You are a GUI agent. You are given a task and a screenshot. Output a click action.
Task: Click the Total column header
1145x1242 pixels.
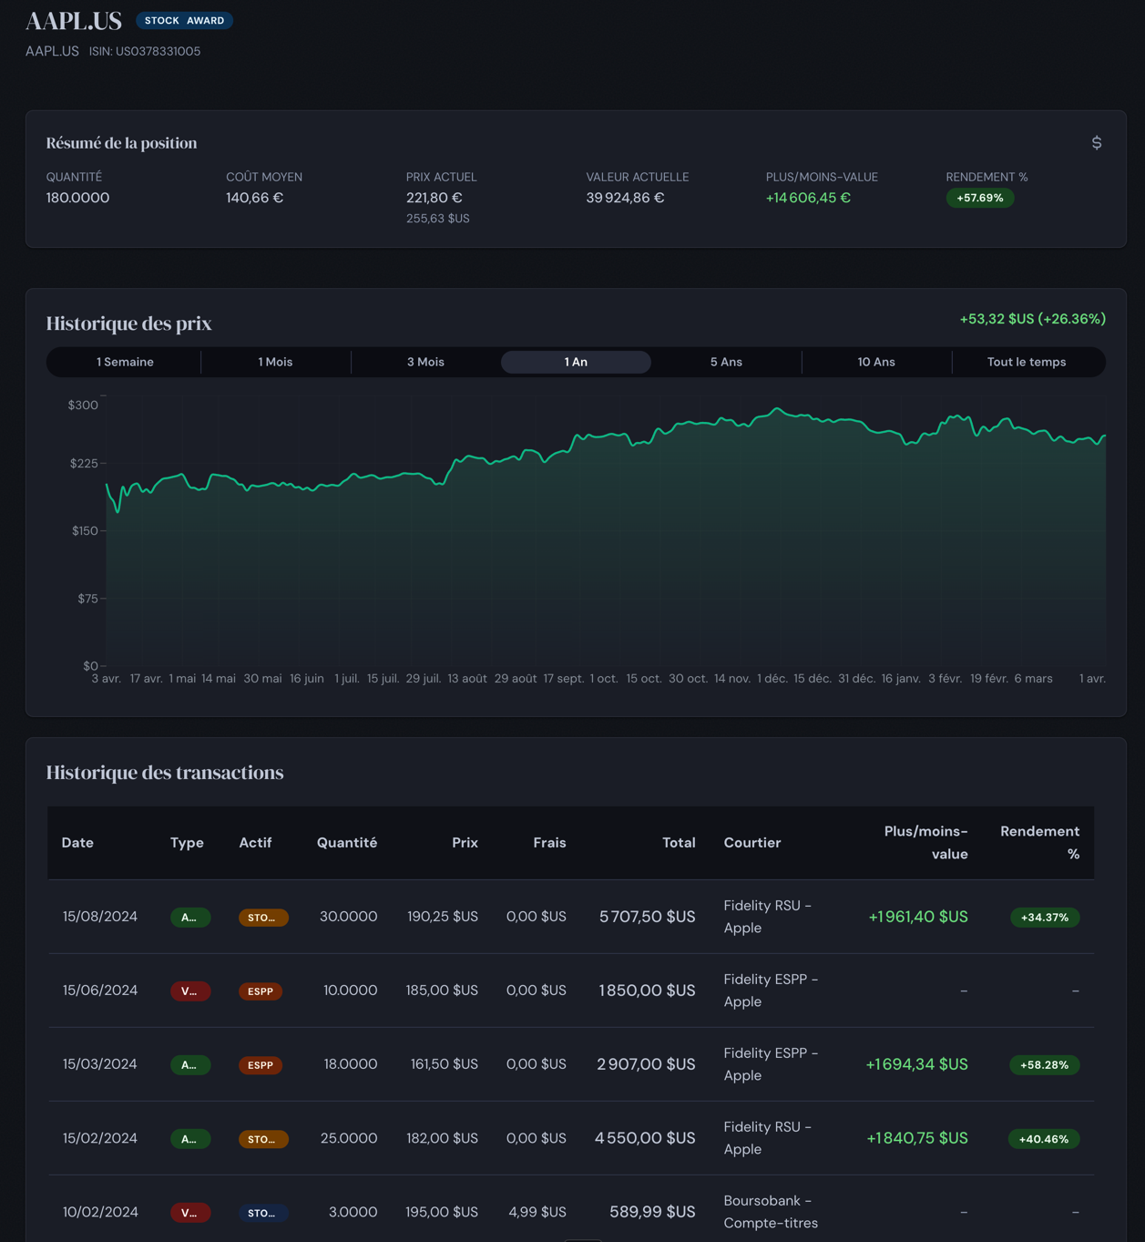point(678,843)
